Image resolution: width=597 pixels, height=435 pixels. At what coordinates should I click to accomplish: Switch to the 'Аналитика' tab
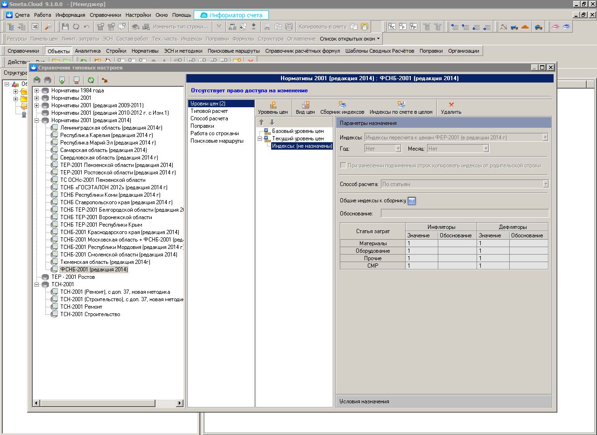pyautogui.click(x=87, y=51)
